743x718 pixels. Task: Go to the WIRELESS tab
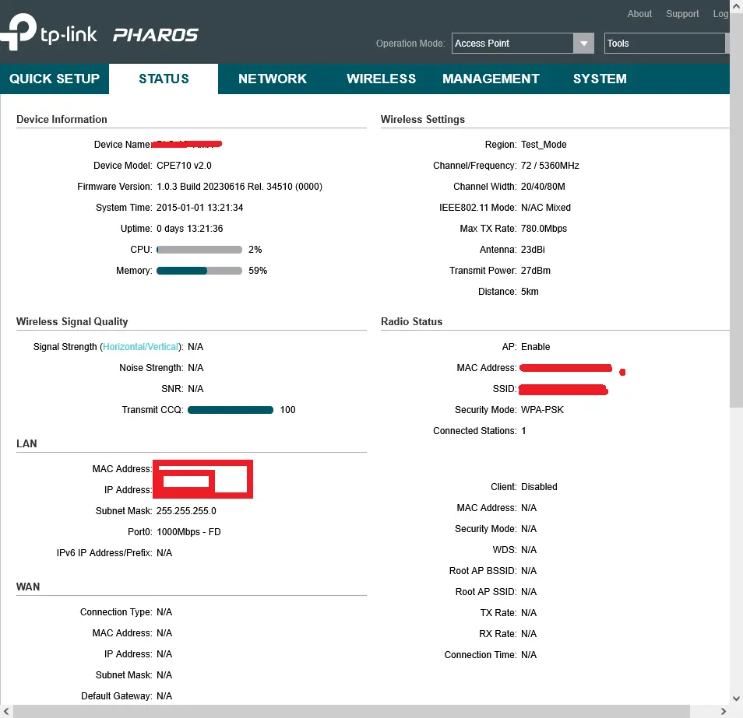click(x=381, y=79)
